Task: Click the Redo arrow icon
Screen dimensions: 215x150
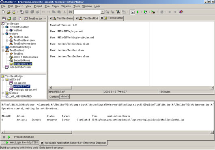Action: click(x=49, y=12)
